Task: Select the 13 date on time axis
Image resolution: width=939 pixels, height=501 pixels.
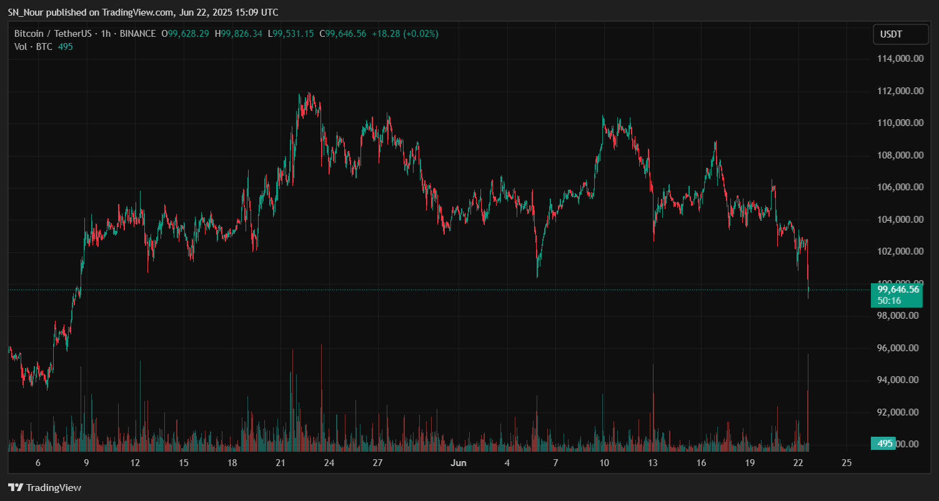Action: click(x=652, y=463)
